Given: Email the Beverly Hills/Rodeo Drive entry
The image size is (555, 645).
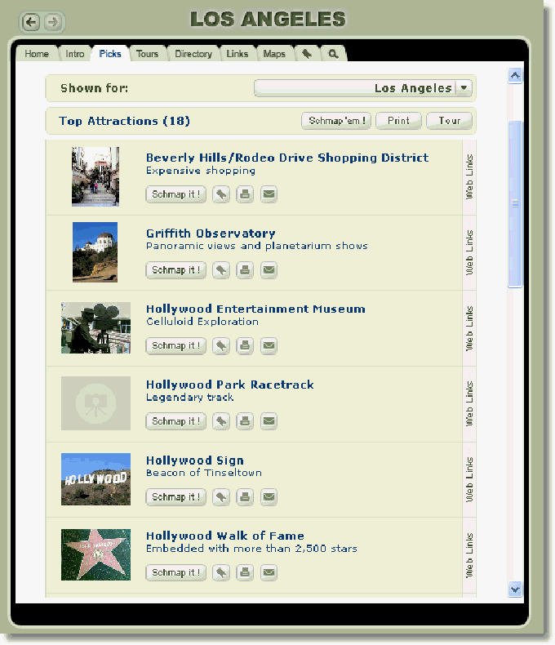Looking at the screenshot, I should (x=269, y=194).
